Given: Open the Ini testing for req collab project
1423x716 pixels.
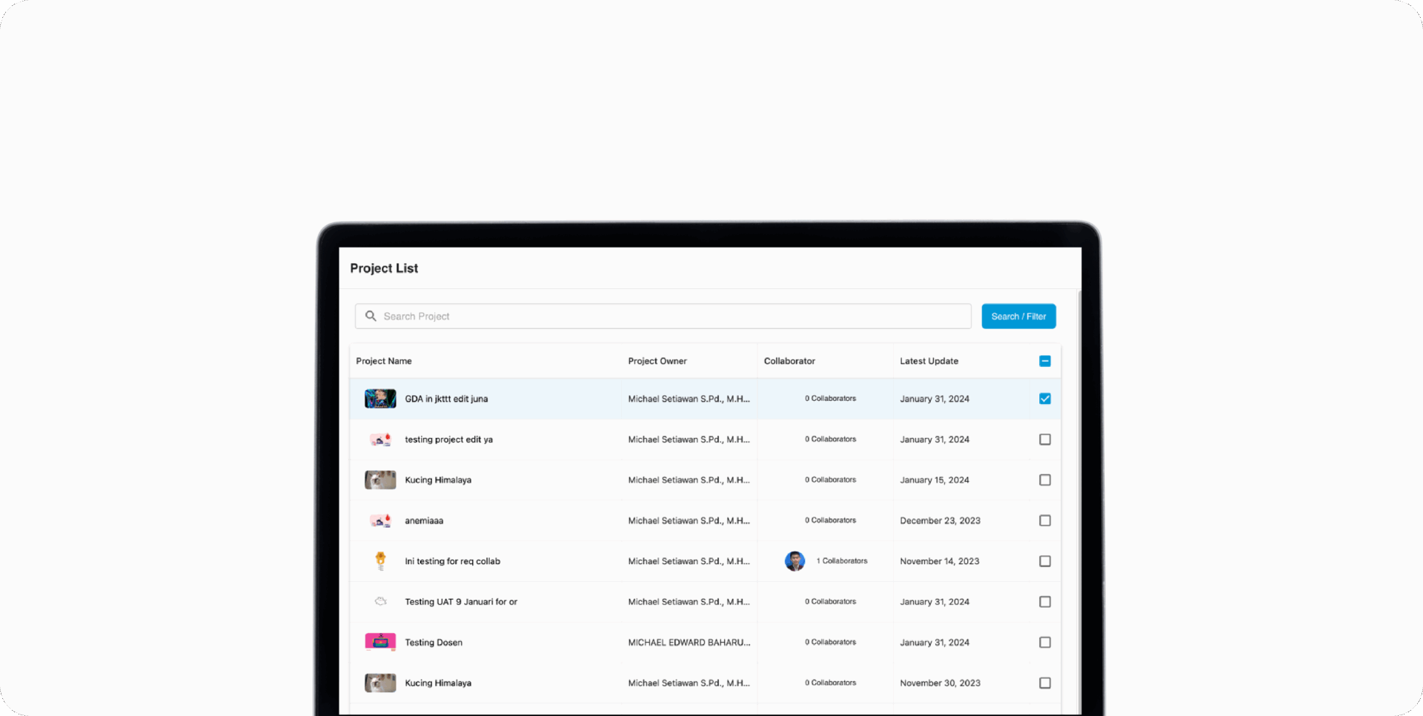Looking at the screenshot, I should pos(452,562).
